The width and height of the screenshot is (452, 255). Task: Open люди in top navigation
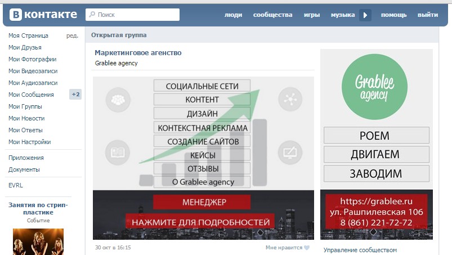tap(233, 15)
